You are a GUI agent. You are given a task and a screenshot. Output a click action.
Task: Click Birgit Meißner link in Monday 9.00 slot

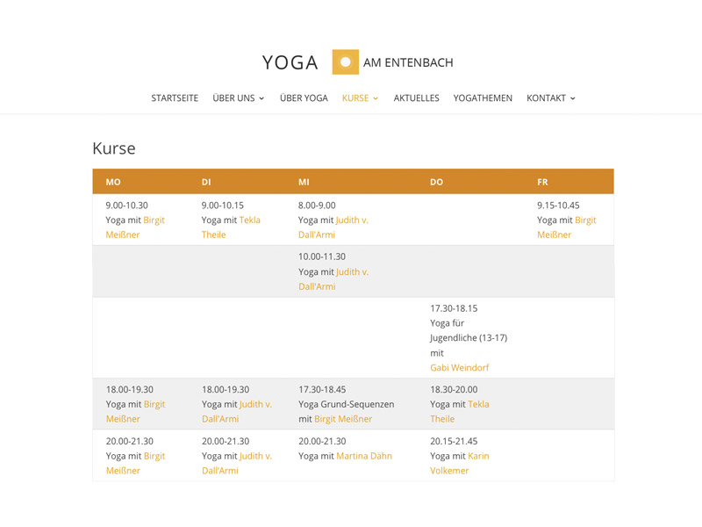point(135,227)
